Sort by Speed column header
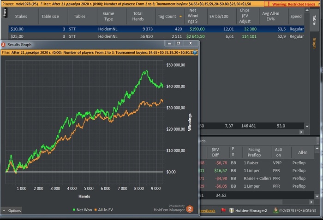This screenshot has height=220, width=323. click(x=296, y=17)
